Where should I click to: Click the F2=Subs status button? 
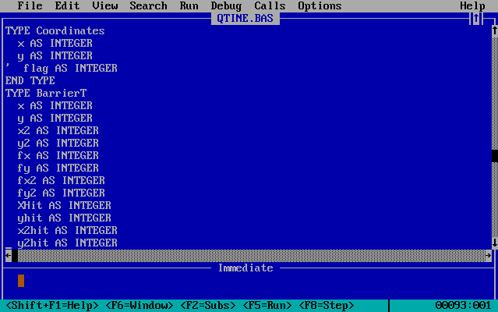pos(208,305)
